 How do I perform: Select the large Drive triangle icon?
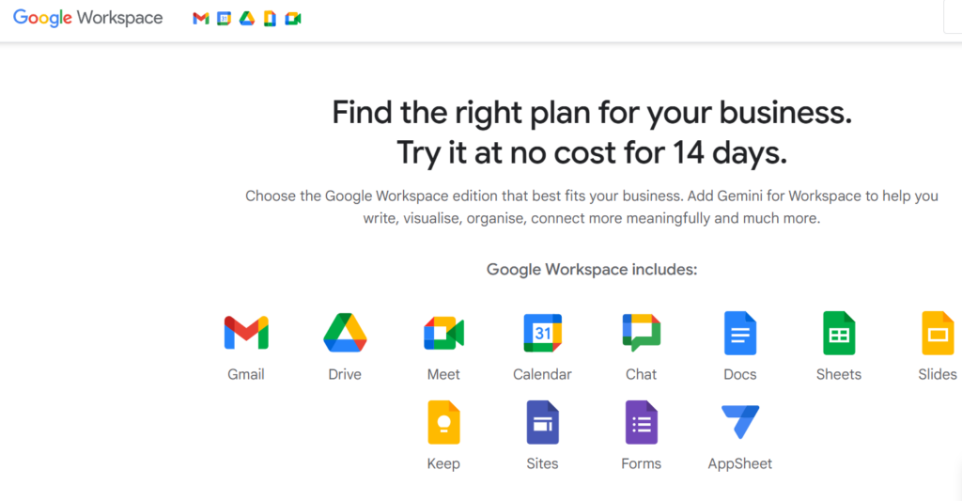[345, 333]
